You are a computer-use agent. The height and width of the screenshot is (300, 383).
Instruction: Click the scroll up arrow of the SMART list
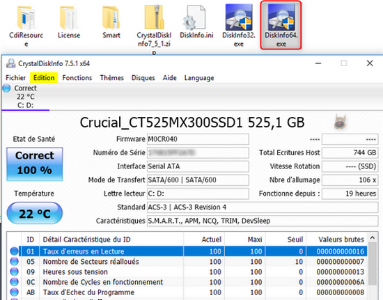tap(373, 237)
